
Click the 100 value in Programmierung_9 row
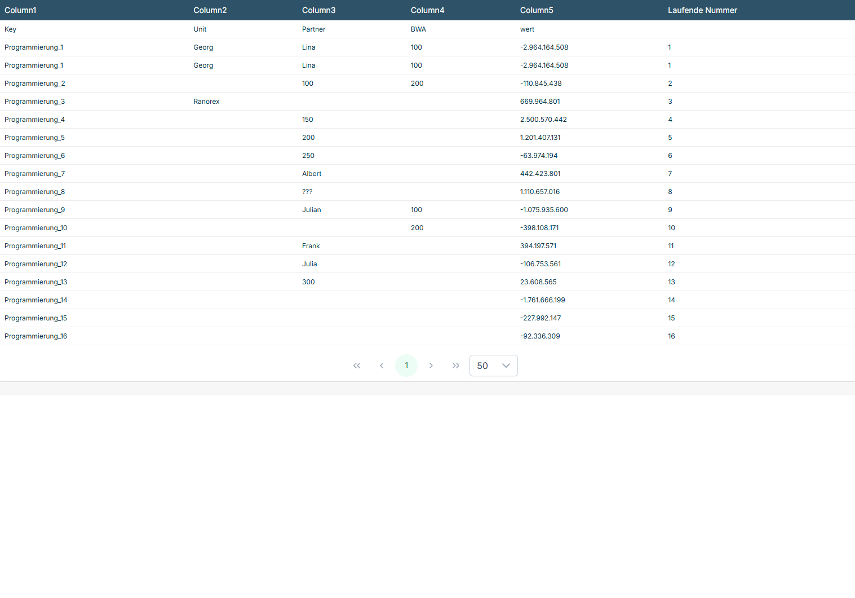point(417,210)
